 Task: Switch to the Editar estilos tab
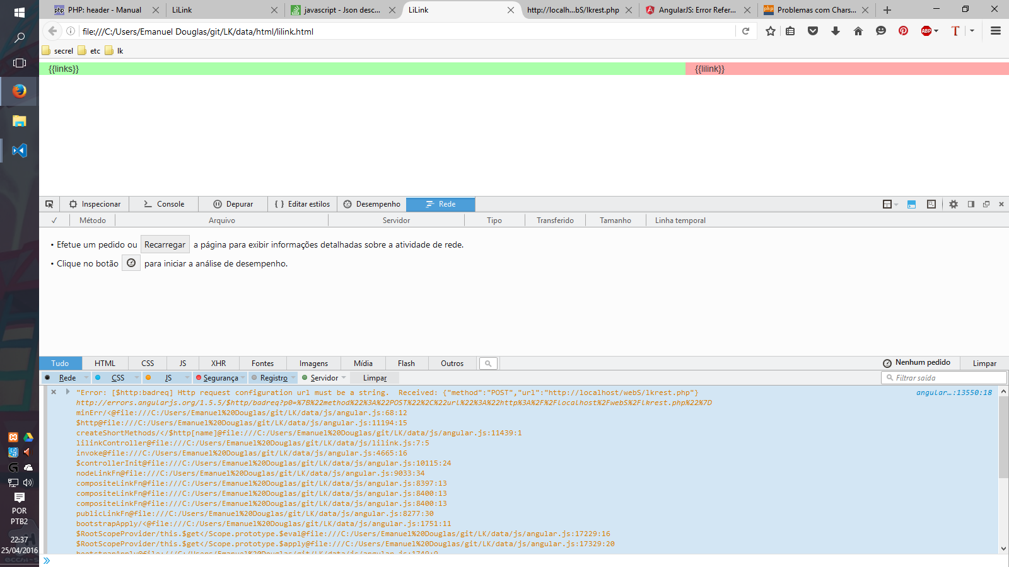click(x=302, y=204)
